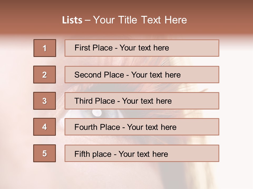Click the number 5 box
Screen dimensions: 253x189
click(45, 153)
